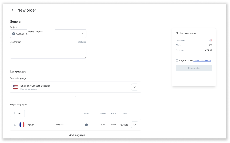Tick the All target languages checkbox

coord(15,113)
